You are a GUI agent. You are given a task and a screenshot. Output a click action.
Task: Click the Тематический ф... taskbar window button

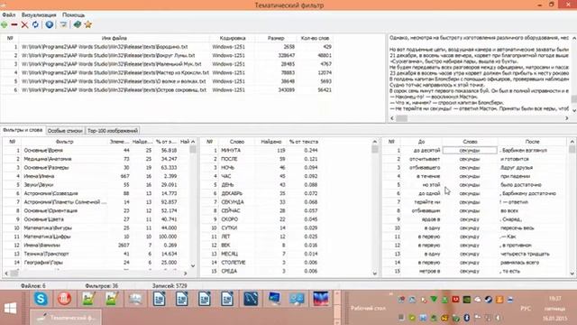click(x=66, y=317)
